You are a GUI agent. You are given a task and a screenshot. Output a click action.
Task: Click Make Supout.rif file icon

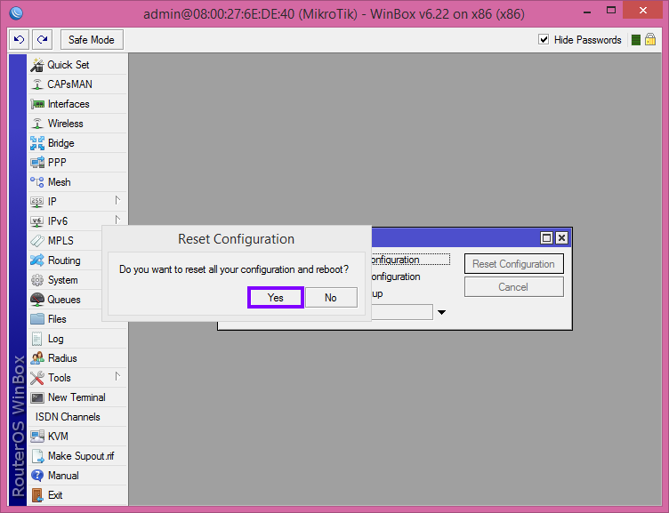[37, 456]
